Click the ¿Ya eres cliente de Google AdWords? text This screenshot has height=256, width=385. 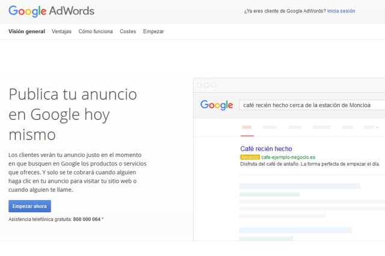285,11
